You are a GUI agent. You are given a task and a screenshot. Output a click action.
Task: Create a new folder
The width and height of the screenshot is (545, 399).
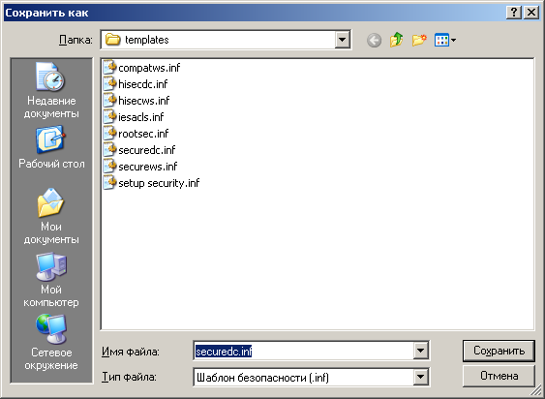[x=419, y=40]
